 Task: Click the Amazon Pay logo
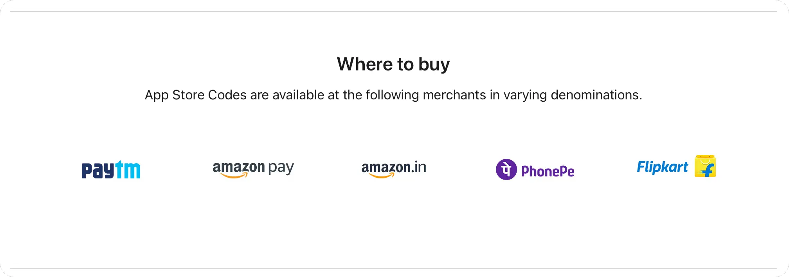click(253, 169)
